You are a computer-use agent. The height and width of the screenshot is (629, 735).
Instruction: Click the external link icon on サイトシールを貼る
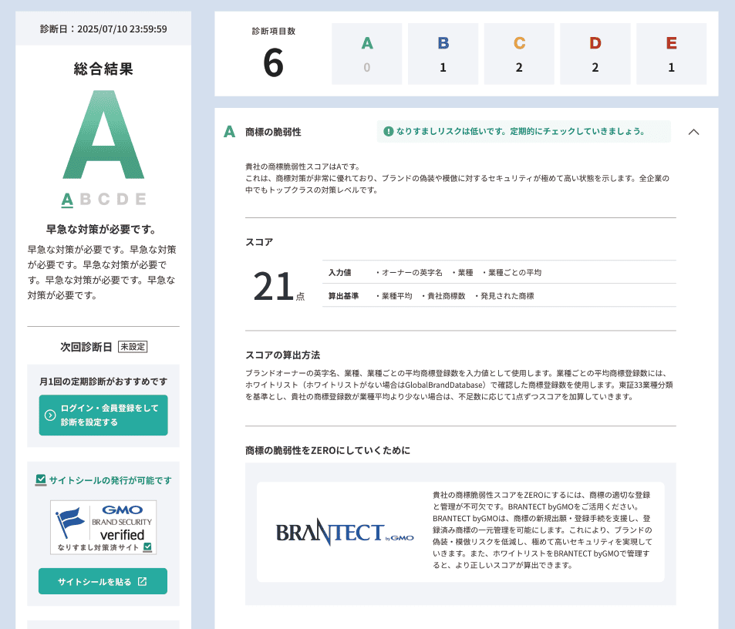[142, 581]
